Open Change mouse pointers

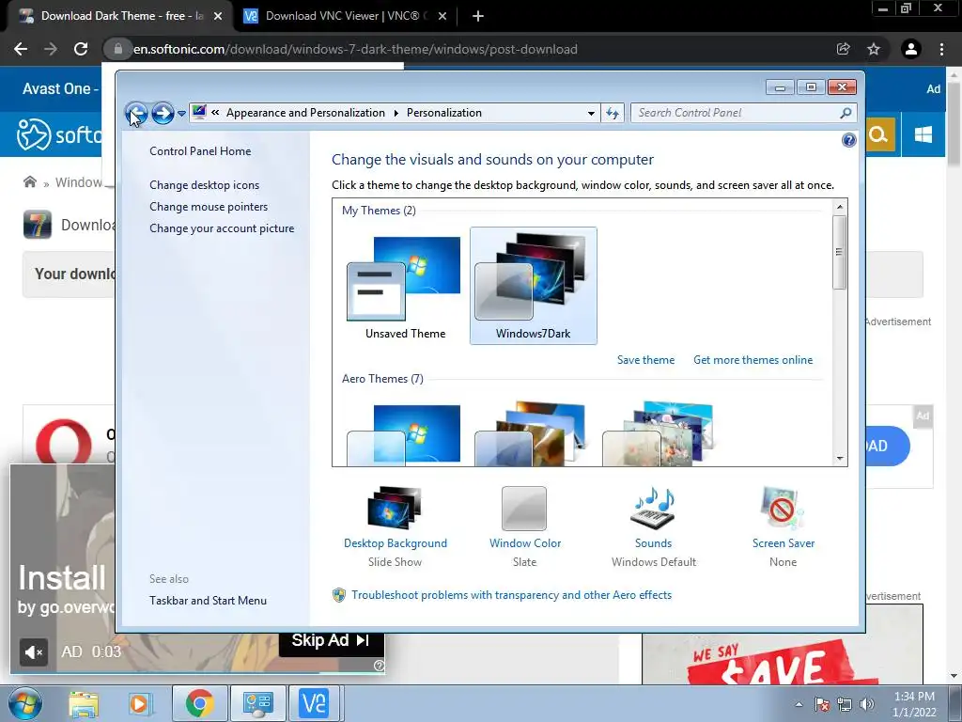click(x=209, y=206)
